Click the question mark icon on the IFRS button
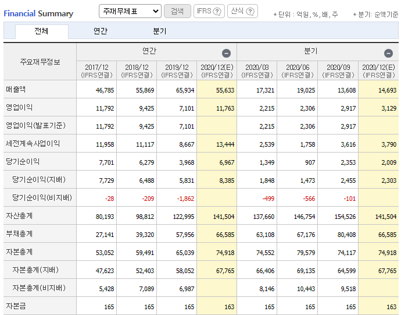 [x=217, y=12]
